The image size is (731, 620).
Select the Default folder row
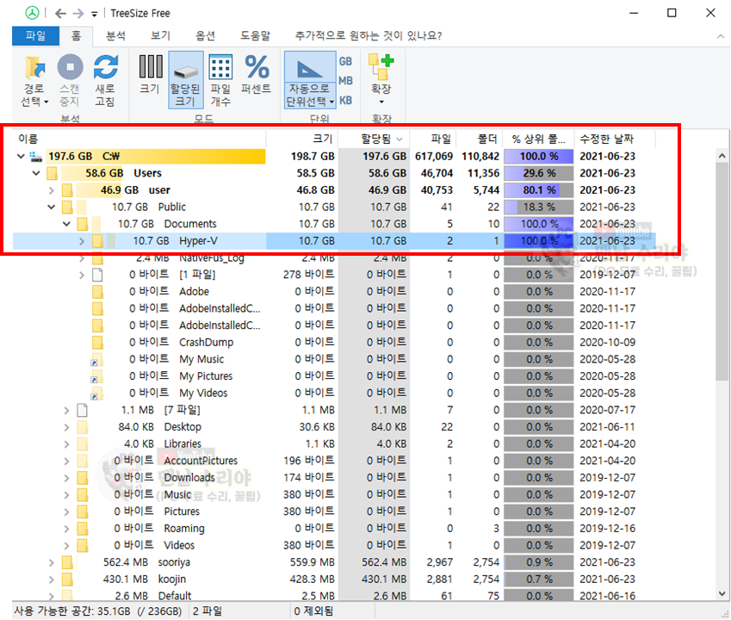[334, 596]
